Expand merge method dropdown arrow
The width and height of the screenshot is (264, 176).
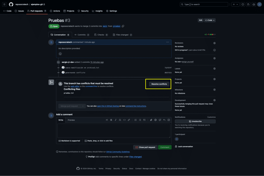click(83, 106)
